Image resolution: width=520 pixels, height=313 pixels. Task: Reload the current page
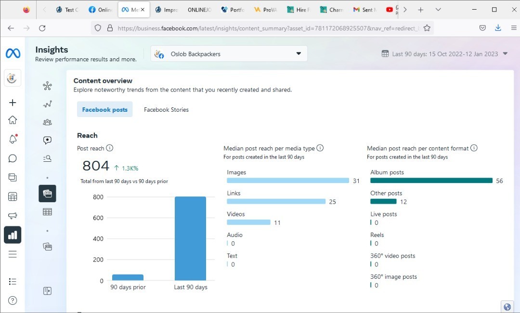tap(42, 28)
